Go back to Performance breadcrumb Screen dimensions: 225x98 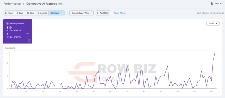(12, 4)
